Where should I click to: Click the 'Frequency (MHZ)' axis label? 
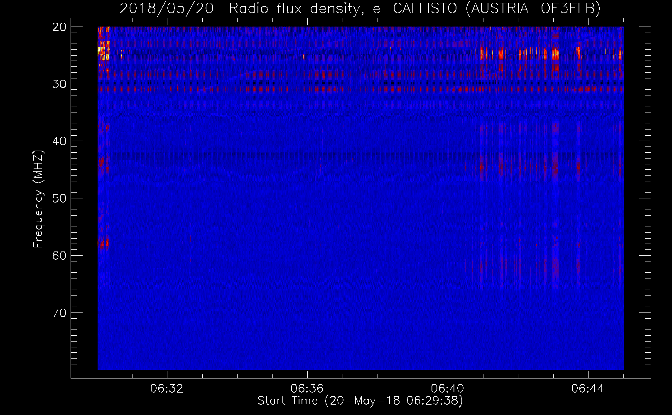pos(38,199)
